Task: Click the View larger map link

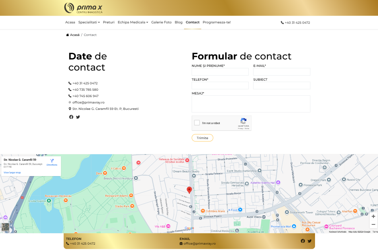Action: tap(12, 172)
